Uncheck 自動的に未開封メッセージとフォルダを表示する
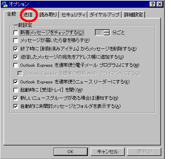The width and height of the screenshot is (171, 159). pos(16,106)
